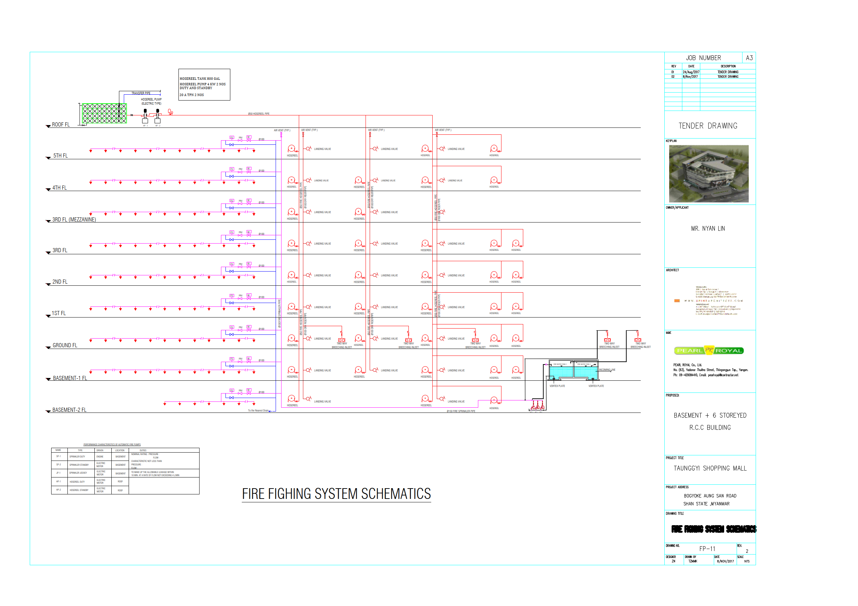Click the red pressure vessel symbol beside the hosereel pumps
This screenshot has width=858, height=606.
point(170,112)
